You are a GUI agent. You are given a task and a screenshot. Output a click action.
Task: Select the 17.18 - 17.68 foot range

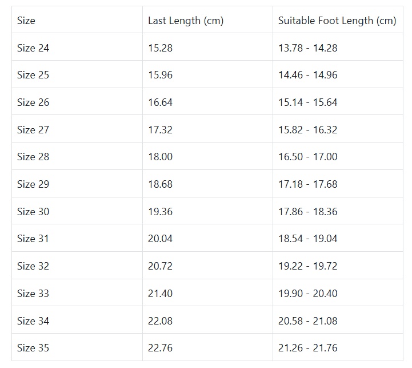[308, 184]
